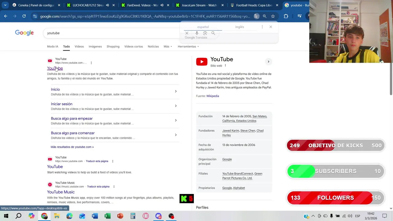Expand Busca algo para empezar chevron
Screen dimensions: 393x221
pyautogui.click(x=176, y=120)
